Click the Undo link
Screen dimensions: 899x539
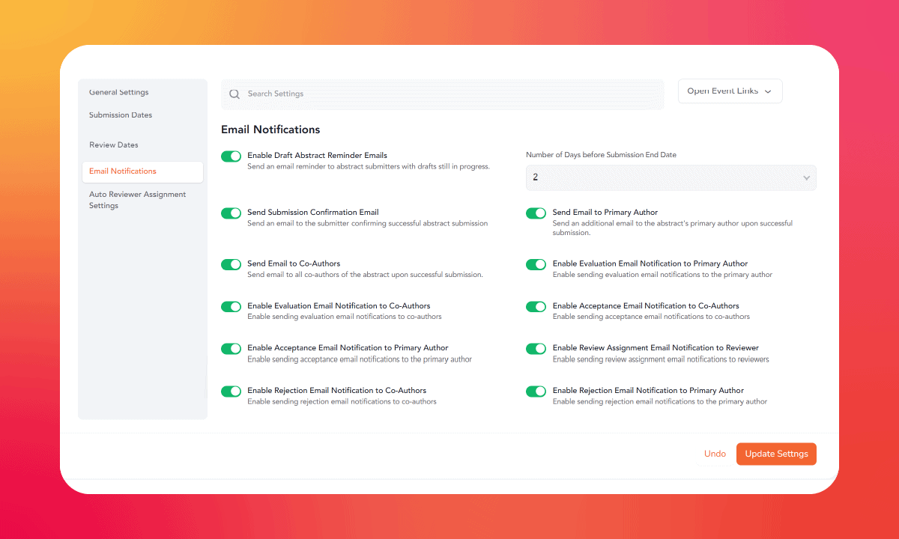tap(715, 454)
